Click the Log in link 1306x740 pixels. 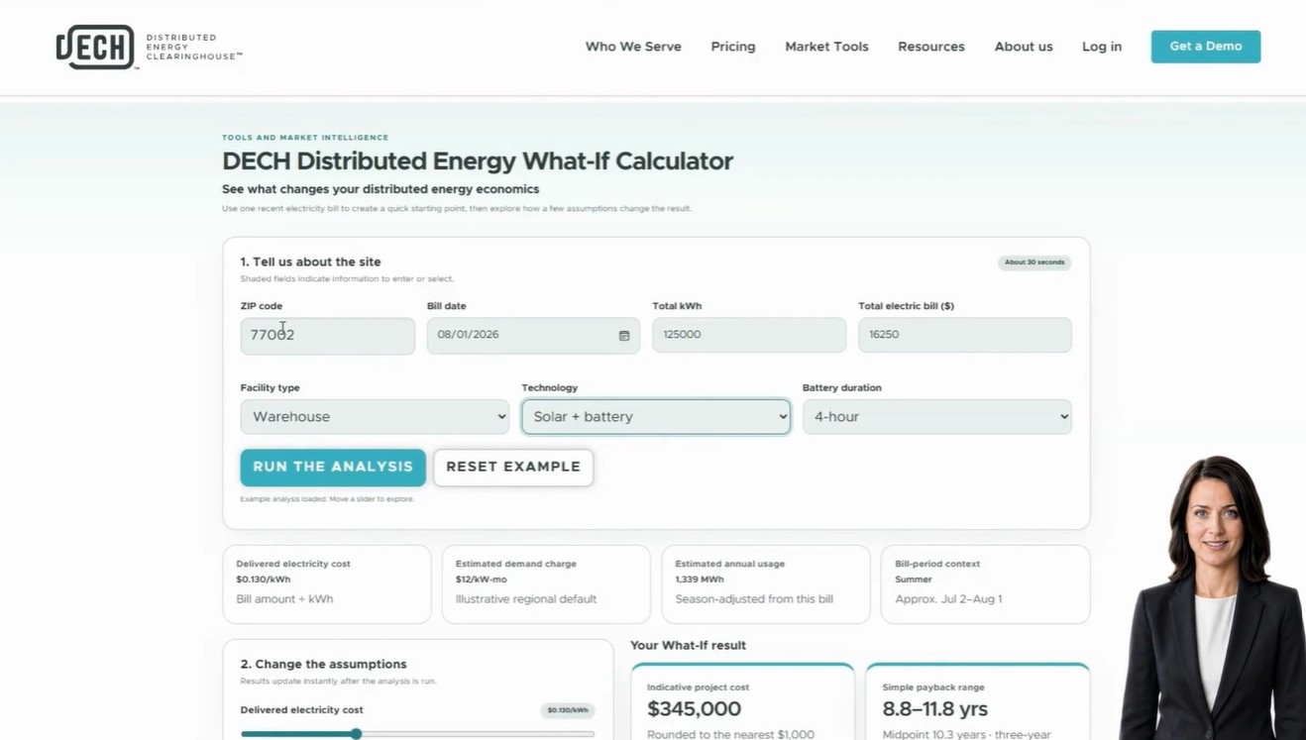click(x=1102, y=47)
